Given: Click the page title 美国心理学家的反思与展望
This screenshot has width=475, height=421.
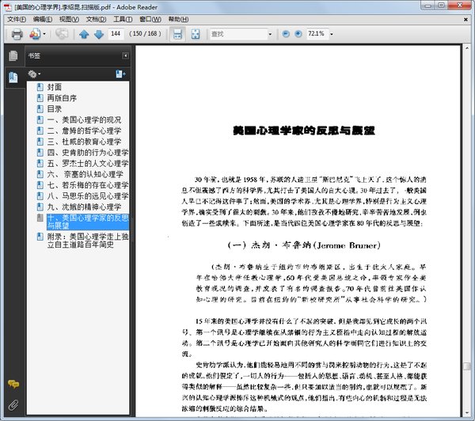Looking at the screenshot, I should pyautogui.click(x=304, y=131).
